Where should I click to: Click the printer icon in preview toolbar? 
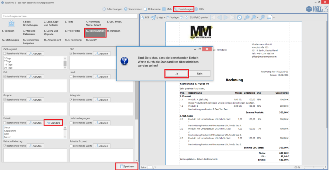182,18
